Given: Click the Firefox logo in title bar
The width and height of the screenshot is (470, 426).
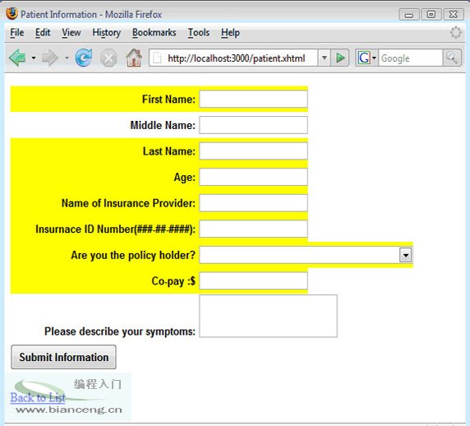Looking at the screenshot, I should point(12,14).
